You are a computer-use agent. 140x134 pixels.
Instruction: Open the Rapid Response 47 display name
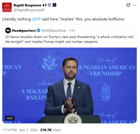point(30,5)
